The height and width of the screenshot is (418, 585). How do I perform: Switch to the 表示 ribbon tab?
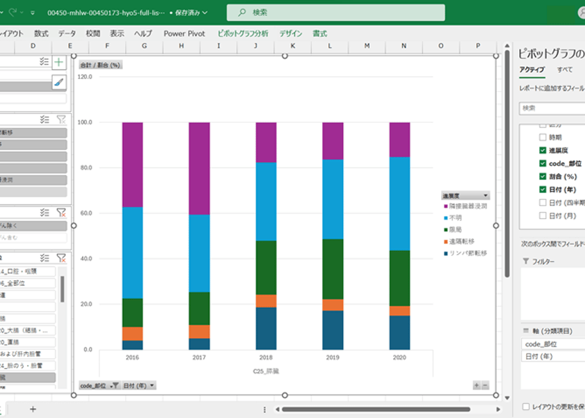pyautogui.click(x=116, y=34)
